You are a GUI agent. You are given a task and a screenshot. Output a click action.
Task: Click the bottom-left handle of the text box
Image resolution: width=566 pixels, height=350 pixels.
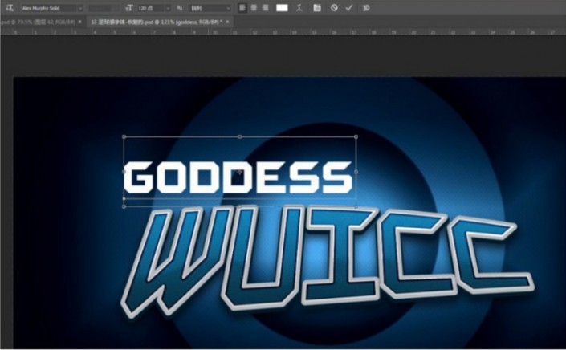coord(124,207)
